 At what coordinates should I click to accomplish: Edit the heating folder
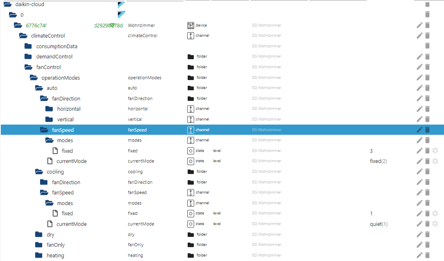pos(419,255)
